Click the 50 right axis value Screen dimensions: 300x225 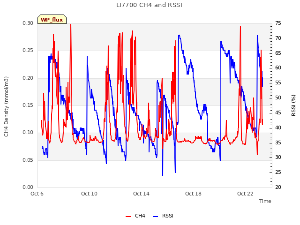tap(278, 97)
